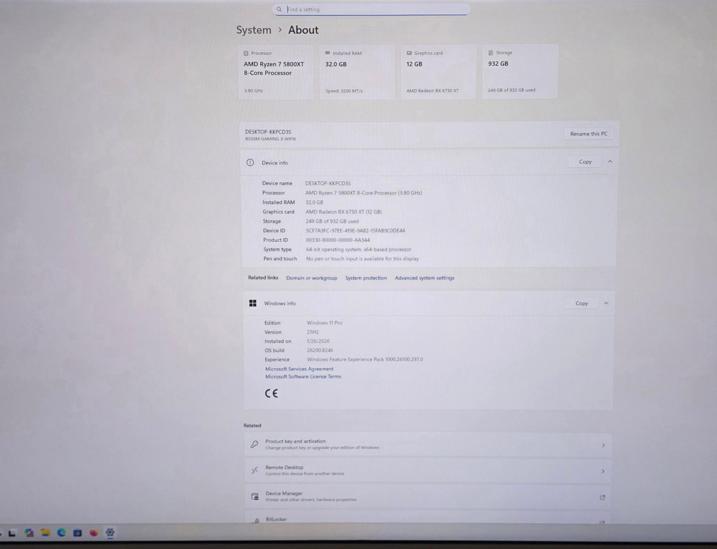Click the Device info Processor value AMD Ryzen 7 5800XT
This screenshot has width=717, height=549.
(x=363, y=193)
